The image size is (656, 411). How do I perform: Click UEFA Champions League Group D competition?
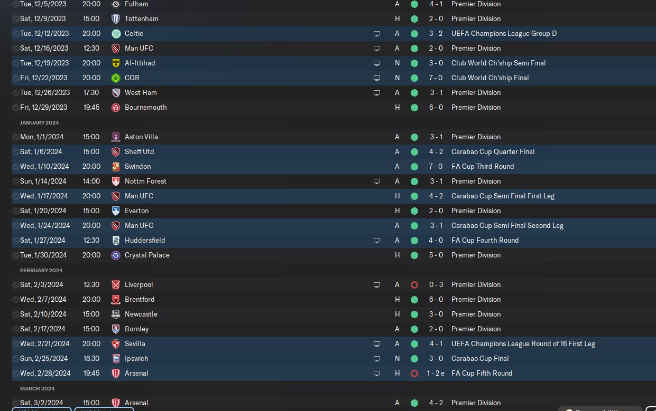(x=504, y=33)
